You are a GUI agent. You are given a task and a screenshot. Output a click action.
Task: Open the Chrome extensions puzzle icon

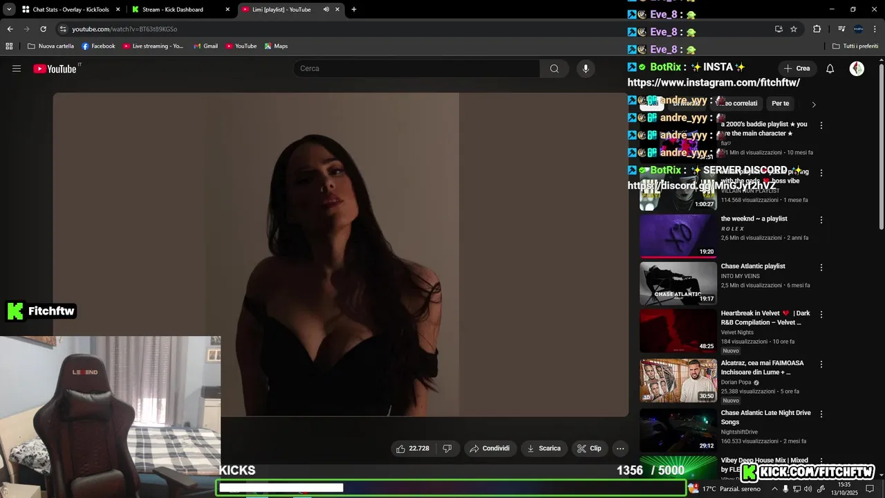tap(817, 29)
